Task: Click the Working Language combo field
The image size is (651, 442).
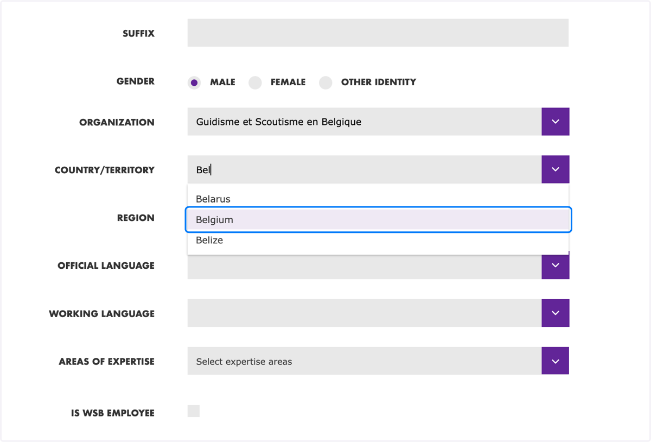Action: click(x=365, y=313)
